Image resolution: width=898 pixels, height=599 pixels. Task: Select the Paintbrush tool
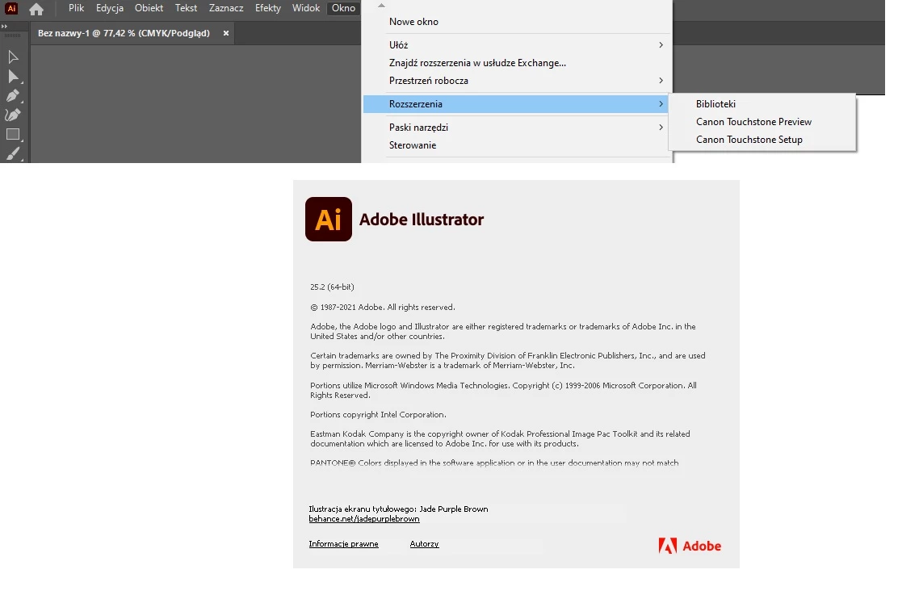pos(13,153)
